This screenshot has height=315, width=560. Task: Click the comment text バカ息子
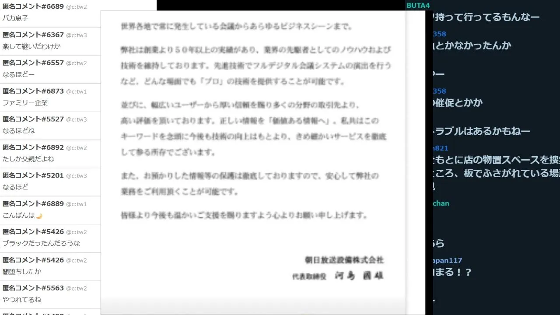(16, 18)
